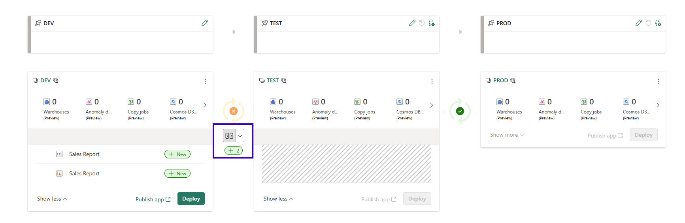Click Cosmos DB icon in DEV workspace
This screenshot has height=223, width=685.
[173, 102]
